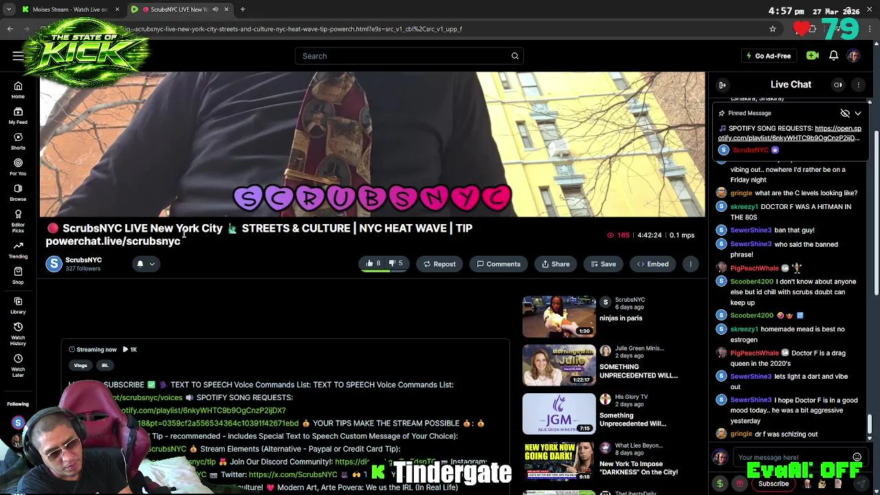Hide the pinned message
Screen dimensions: 880x495
pyautogui.click(x=845, y=113)
